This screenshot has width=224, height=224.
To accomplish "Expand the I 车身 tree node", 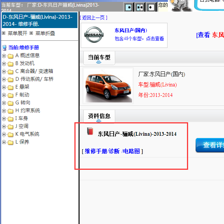I will pyautogui.click(x=4, y=119).
